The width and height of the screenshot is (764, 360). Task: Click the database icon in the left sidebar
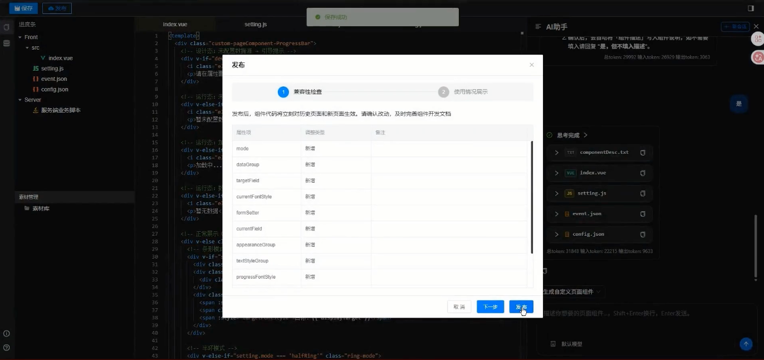tap(7, 43)
